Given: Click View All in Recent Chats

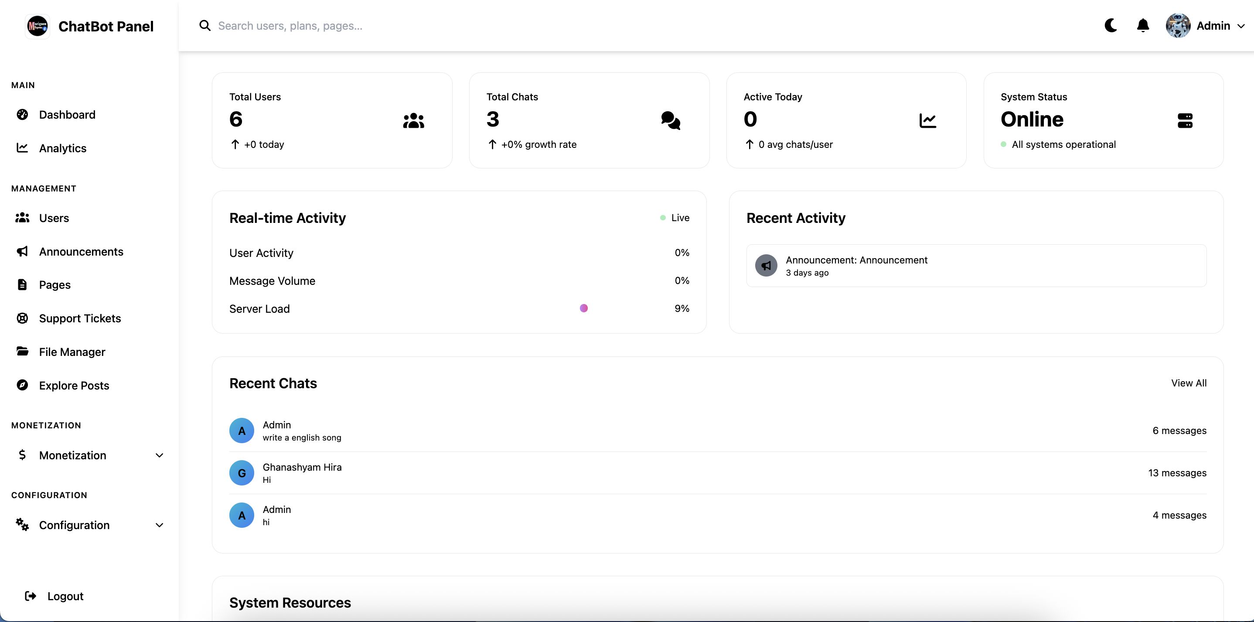Looking at the screenshot, I should pyautogui.click(x=1188, y=383).
